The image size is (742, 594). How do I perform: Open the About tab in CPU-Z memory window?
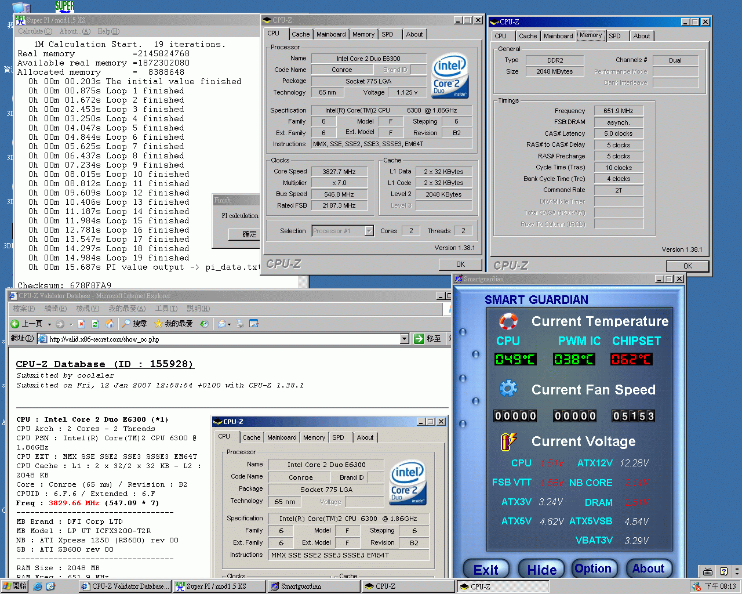(x=641, y=36)
